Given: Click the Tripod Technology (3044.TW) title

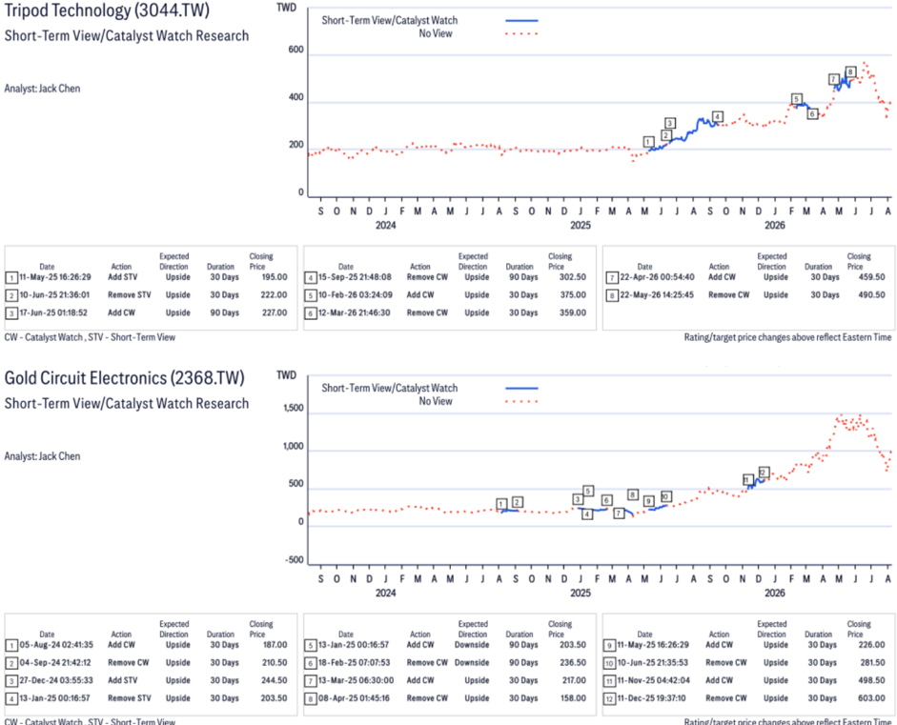Looking at the screenshot, I should [x=107, y=10].
